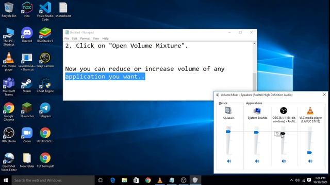Select the Steam desktop icon
Viewport: 330px width, 185px height.
pyautogui.click(x=27, y=85)
